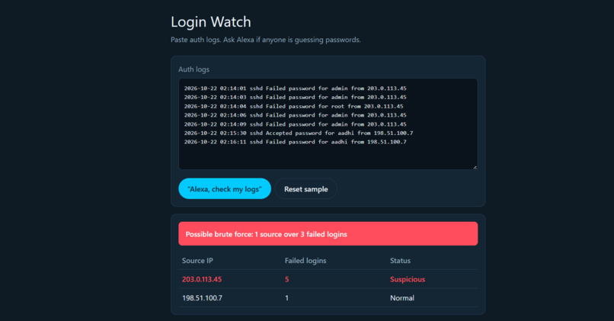Click the log line at 02:14:03
This screenshot has width=614, height=321.
point(296,97)
